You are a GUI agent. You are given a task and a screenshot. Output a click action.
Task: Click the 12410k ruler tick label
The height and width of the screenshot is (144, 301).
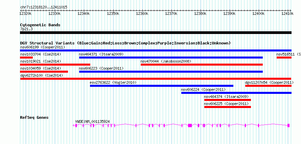(x=288, y=13)
